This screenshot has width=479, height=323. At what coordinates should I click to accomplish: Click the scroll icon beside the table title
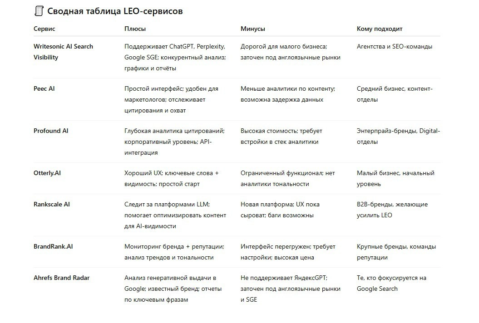[39, 11]
